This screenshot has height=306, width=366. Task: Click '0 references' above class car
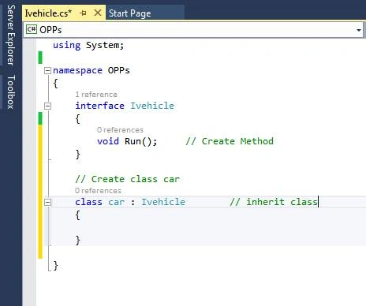point(98,191)
